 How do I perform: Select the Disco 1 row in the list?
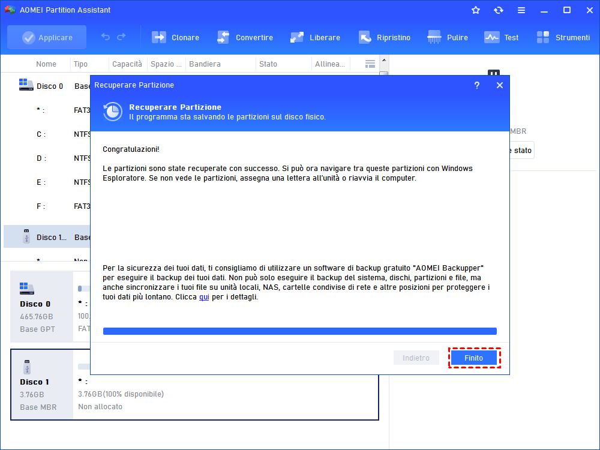(x=47, y=237)
